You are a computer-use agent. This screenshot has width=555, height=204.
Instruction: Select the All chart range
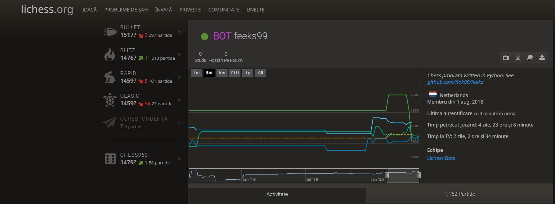tap(260, 73)
